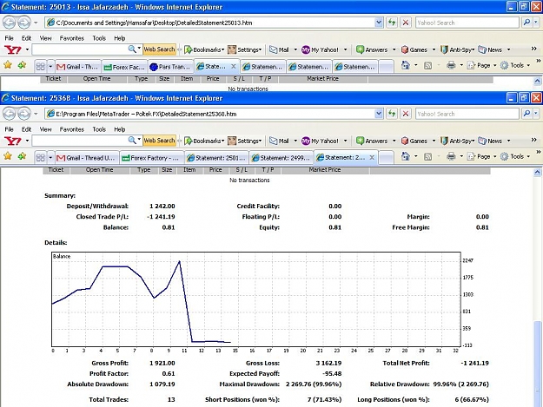The height and width of the screenshot is (407, 543).
Task: Click Mail in Statement 25368 Yahoo toolbar
Action: 280,141
